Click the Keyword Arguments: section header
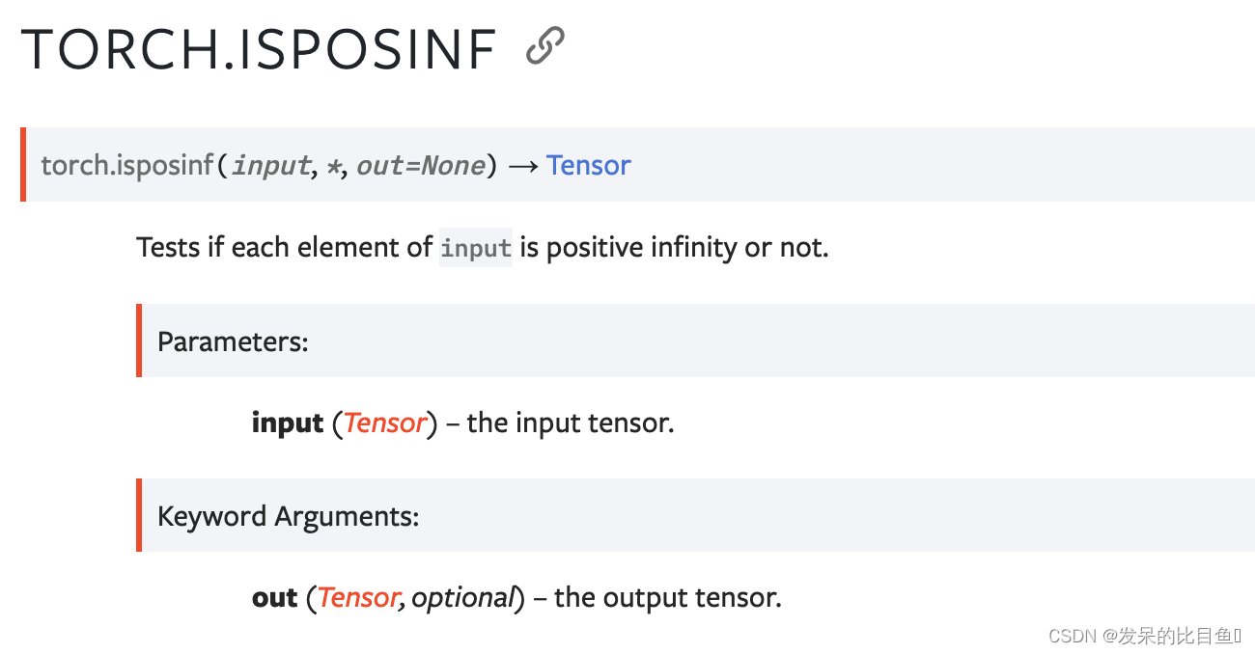Image resolution: width=1255 pixels, height=654 pixels. click(289, 516)
